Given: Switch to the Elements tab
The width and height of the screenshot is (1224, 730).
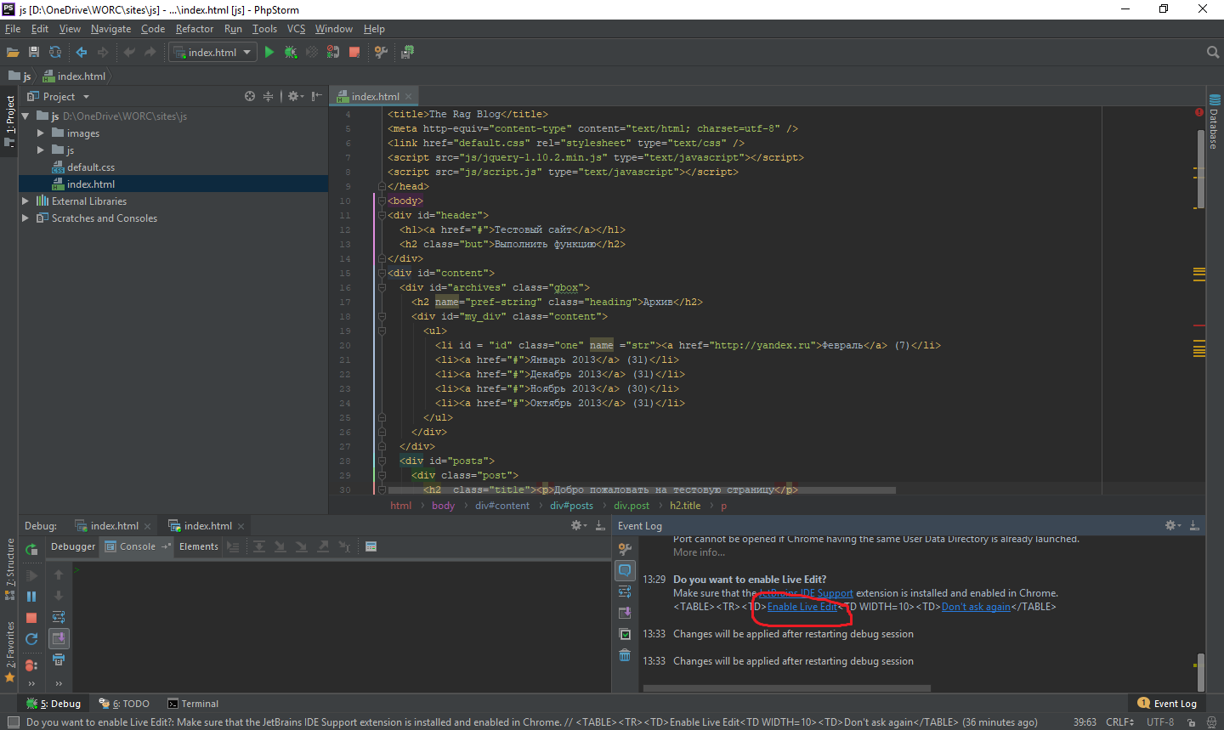Looking at the screenshot, I should click(199, 546).
